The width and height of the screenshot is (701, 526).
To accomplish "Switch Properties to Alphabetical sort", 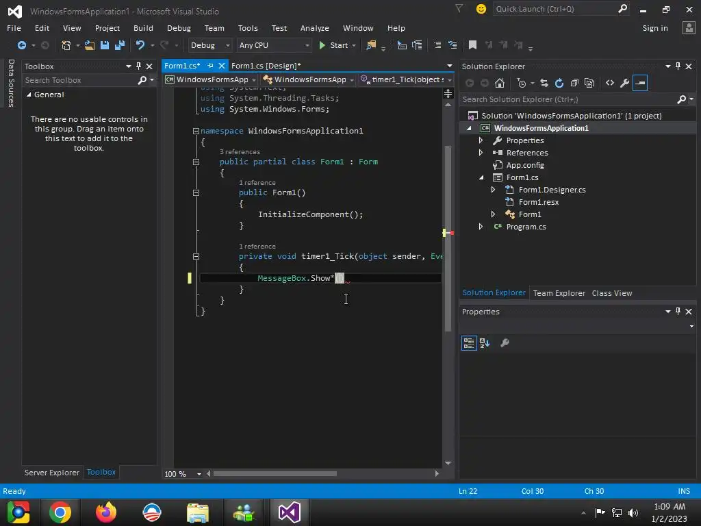I will 485,343.
